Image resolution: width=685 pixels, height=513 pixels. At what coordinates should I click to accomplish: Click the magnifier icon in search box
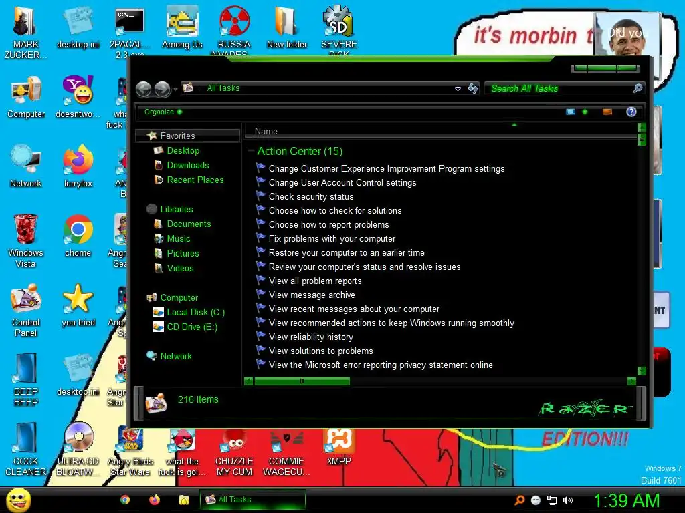(x=638, y=89)
